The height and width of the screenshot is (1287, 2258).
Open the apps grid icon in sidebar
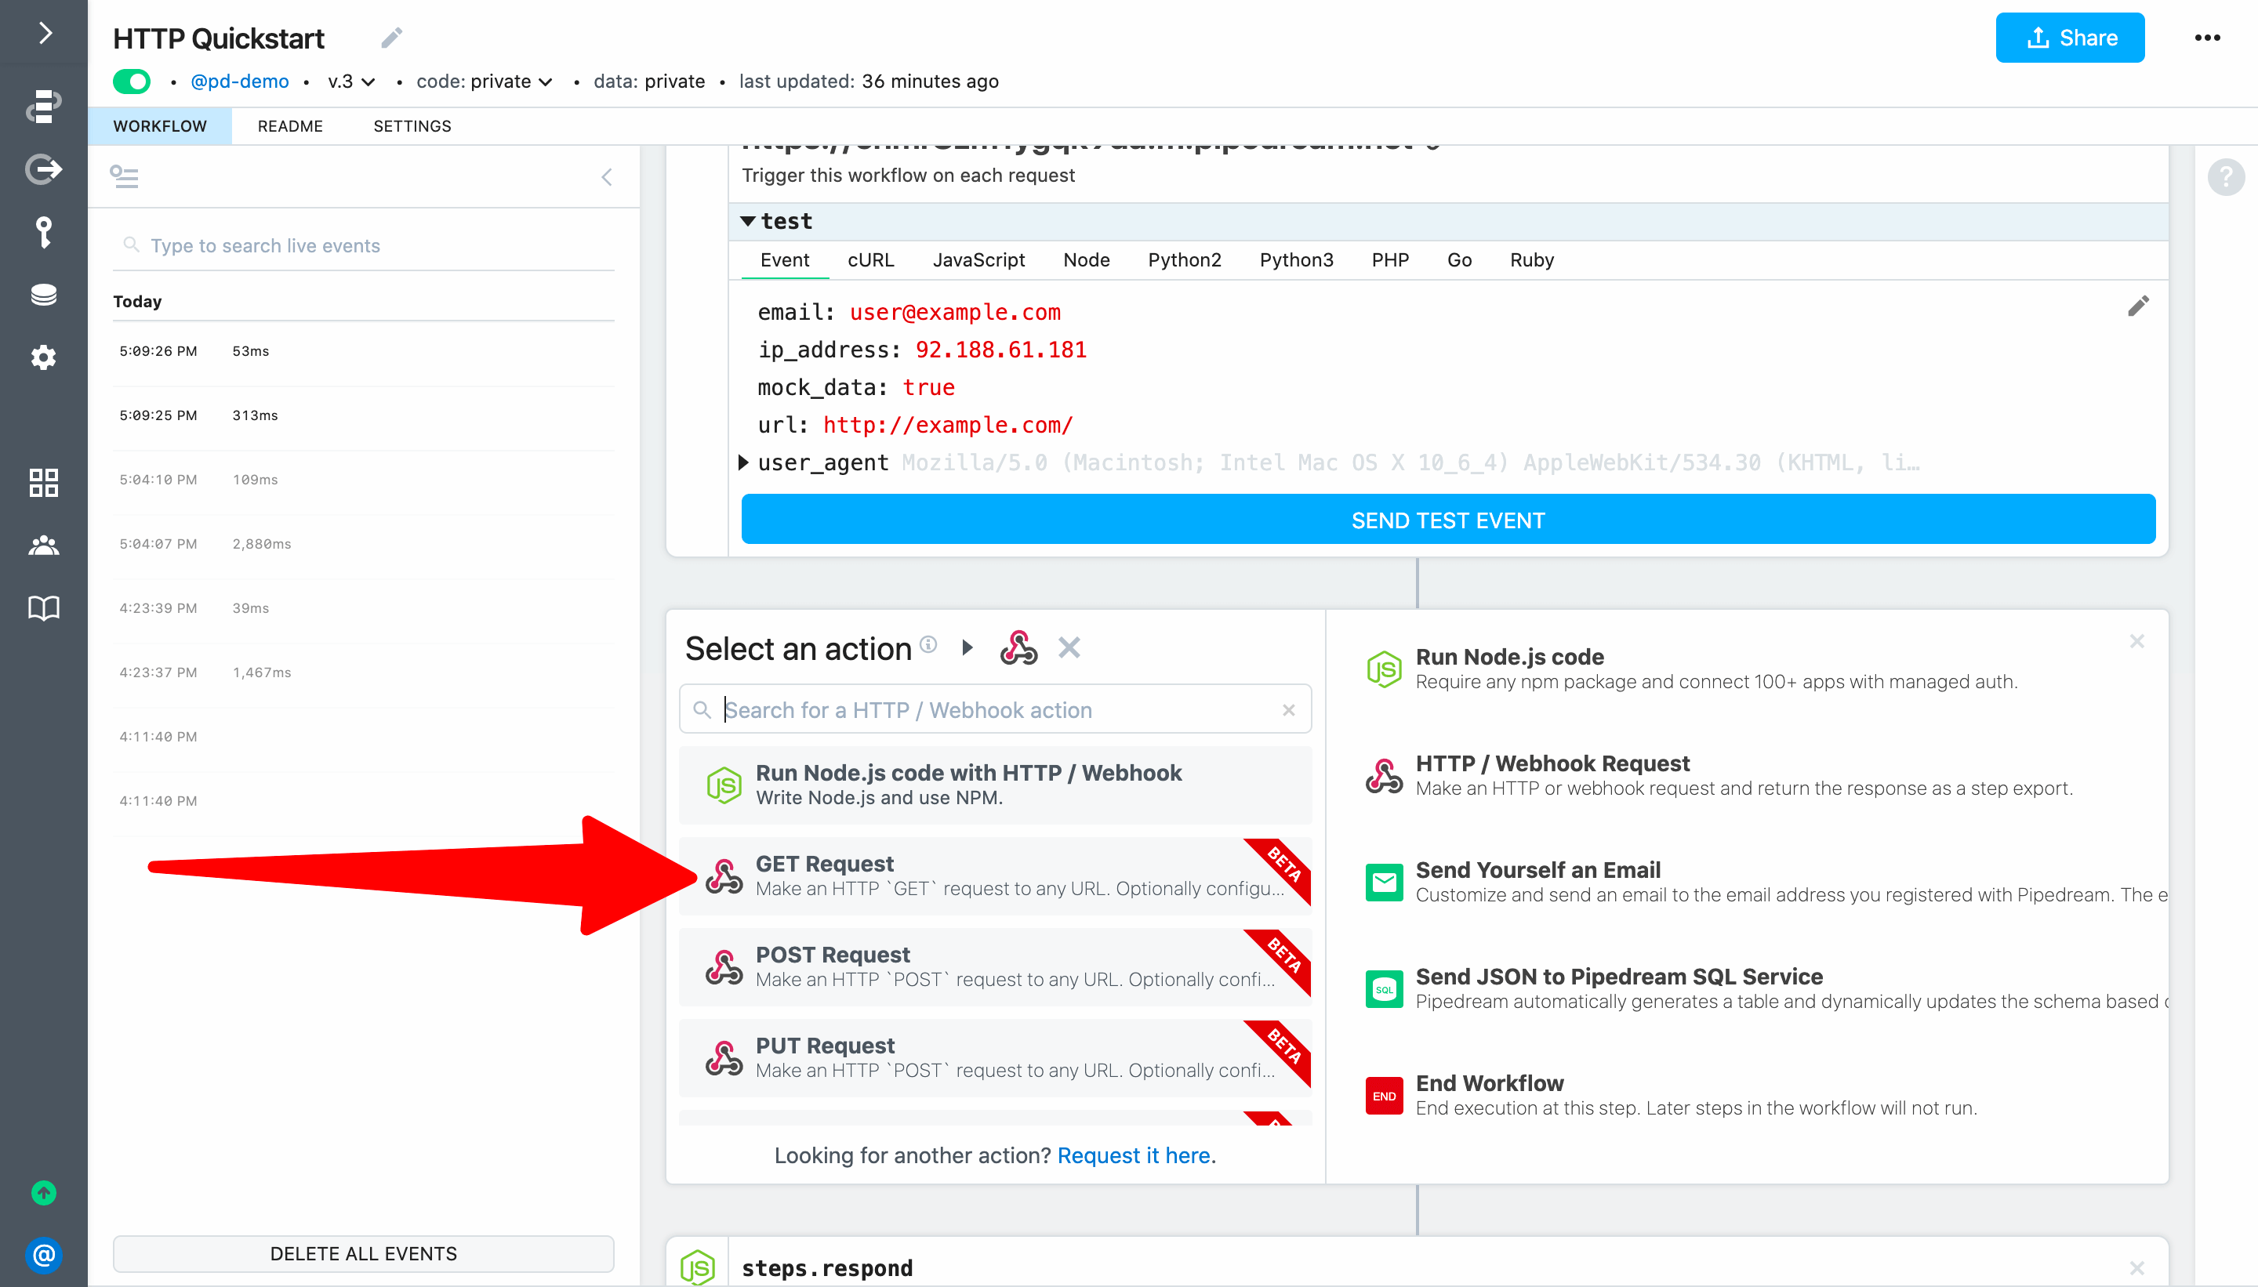click(x=43, y=483)
